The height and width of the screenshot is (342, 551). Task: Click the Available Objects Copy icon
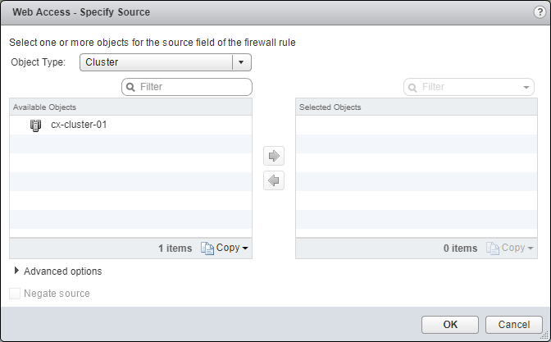(x=207, y=249)
